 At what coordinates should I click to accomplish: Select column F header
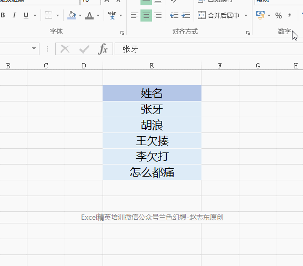(x=220, y=66)
